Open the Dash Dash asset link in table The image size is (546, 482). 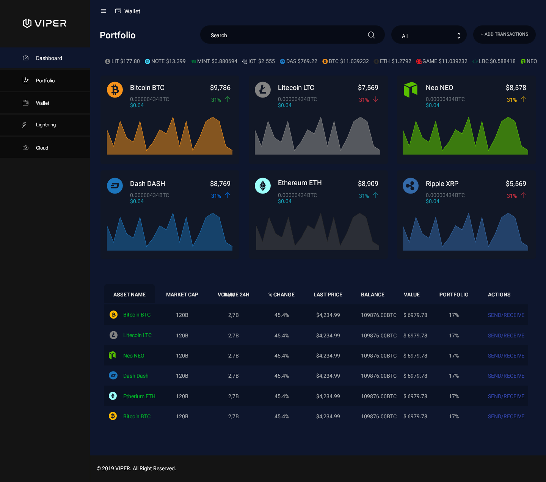[x=136, y=376]
